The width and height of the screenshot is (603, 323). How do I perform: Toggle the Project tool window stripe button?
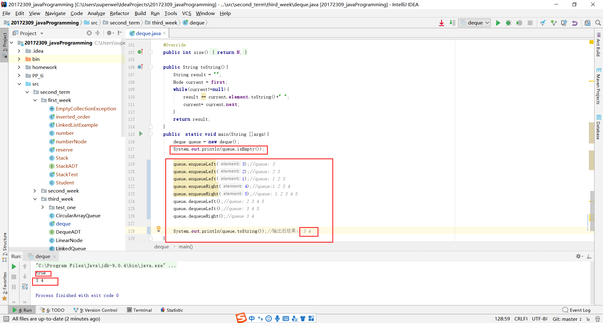coord(4,45)
